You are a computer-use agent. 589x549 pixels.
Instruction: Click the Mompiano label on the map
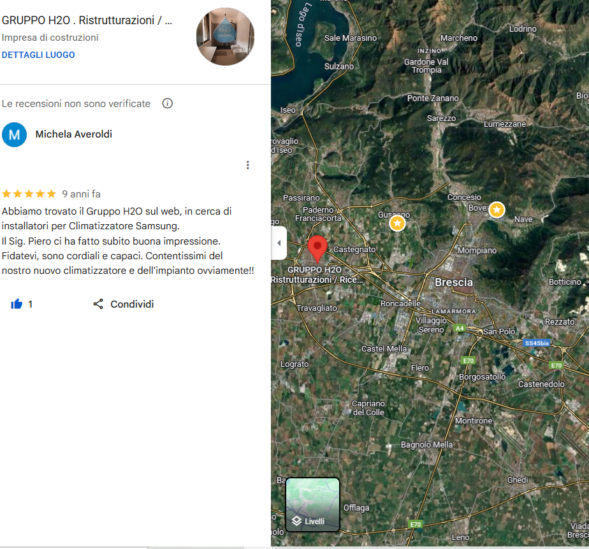click(x=477, y=250)
